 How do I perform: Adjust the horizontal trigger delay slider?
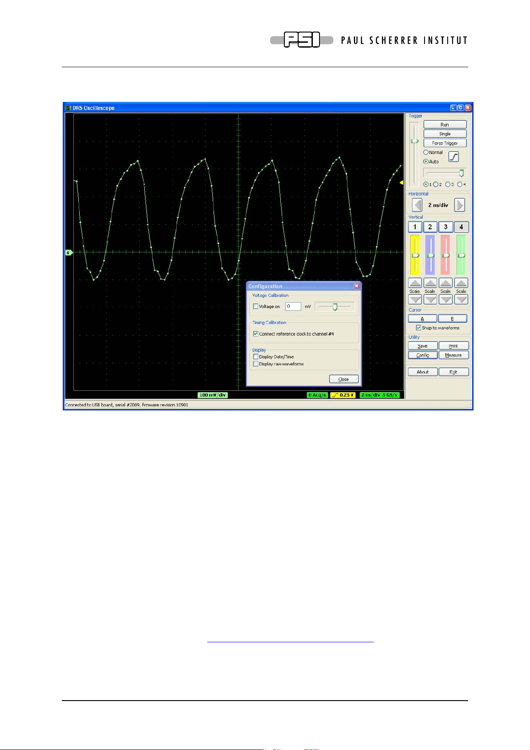pyautogui.click(x=445, y=173)
